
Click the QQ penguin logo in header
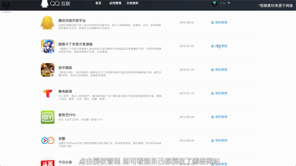45,4
